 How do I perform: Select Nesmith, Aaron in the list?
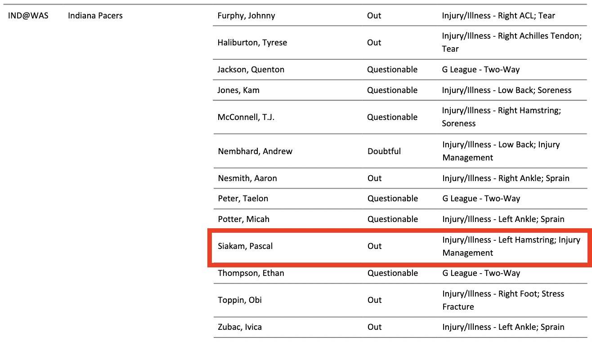click(247, 178)
